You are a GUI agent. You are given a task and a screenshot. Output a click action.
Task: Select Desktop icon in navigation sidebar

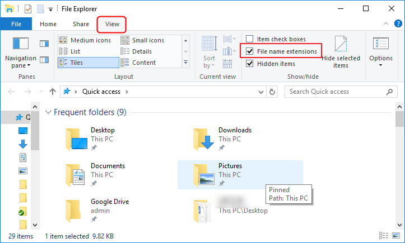(x=23, y=131)
